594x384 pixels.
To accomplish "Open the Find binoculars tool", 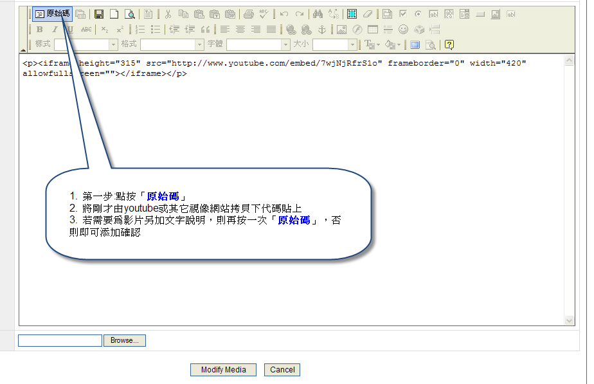I will coord(318,14).
